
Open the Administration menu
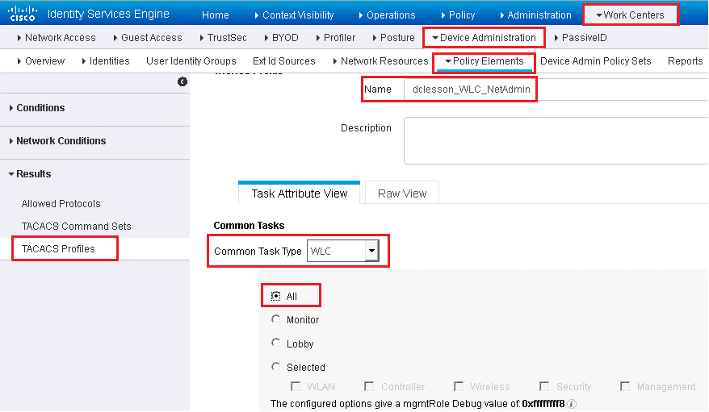tap(535, 15)
